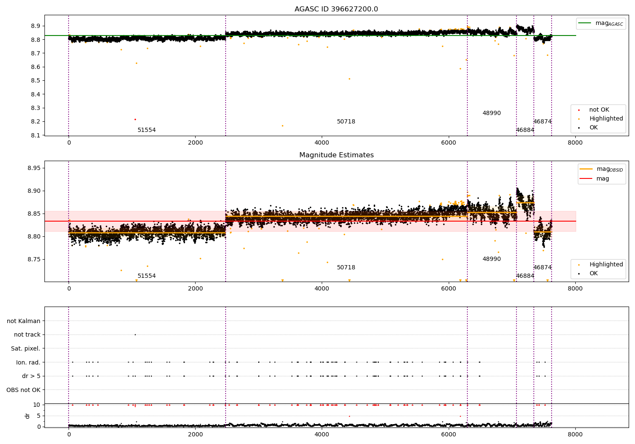
Task: Click the "dr > 5" row label
Action: [31, 376]
